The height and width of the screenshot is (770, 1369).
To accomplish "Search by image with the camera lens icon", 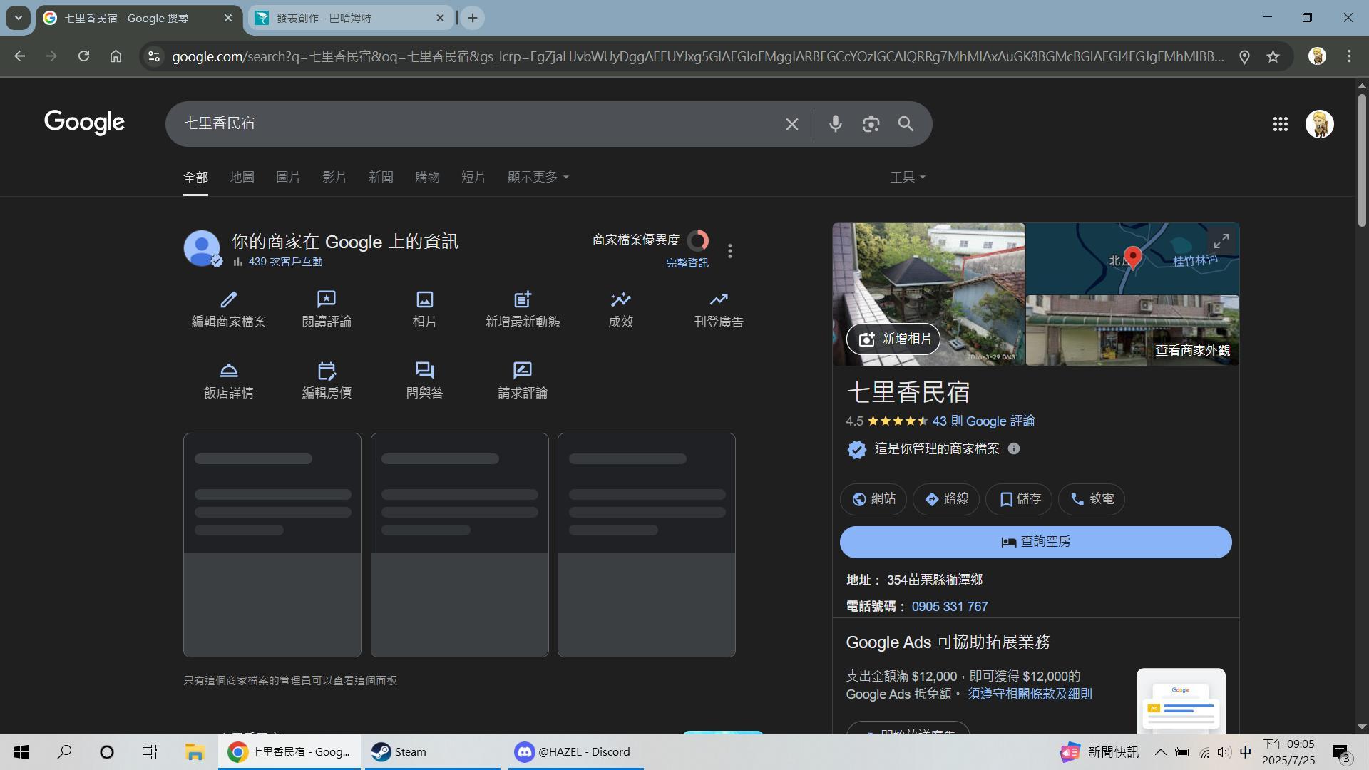I will (x=871, y=124).
